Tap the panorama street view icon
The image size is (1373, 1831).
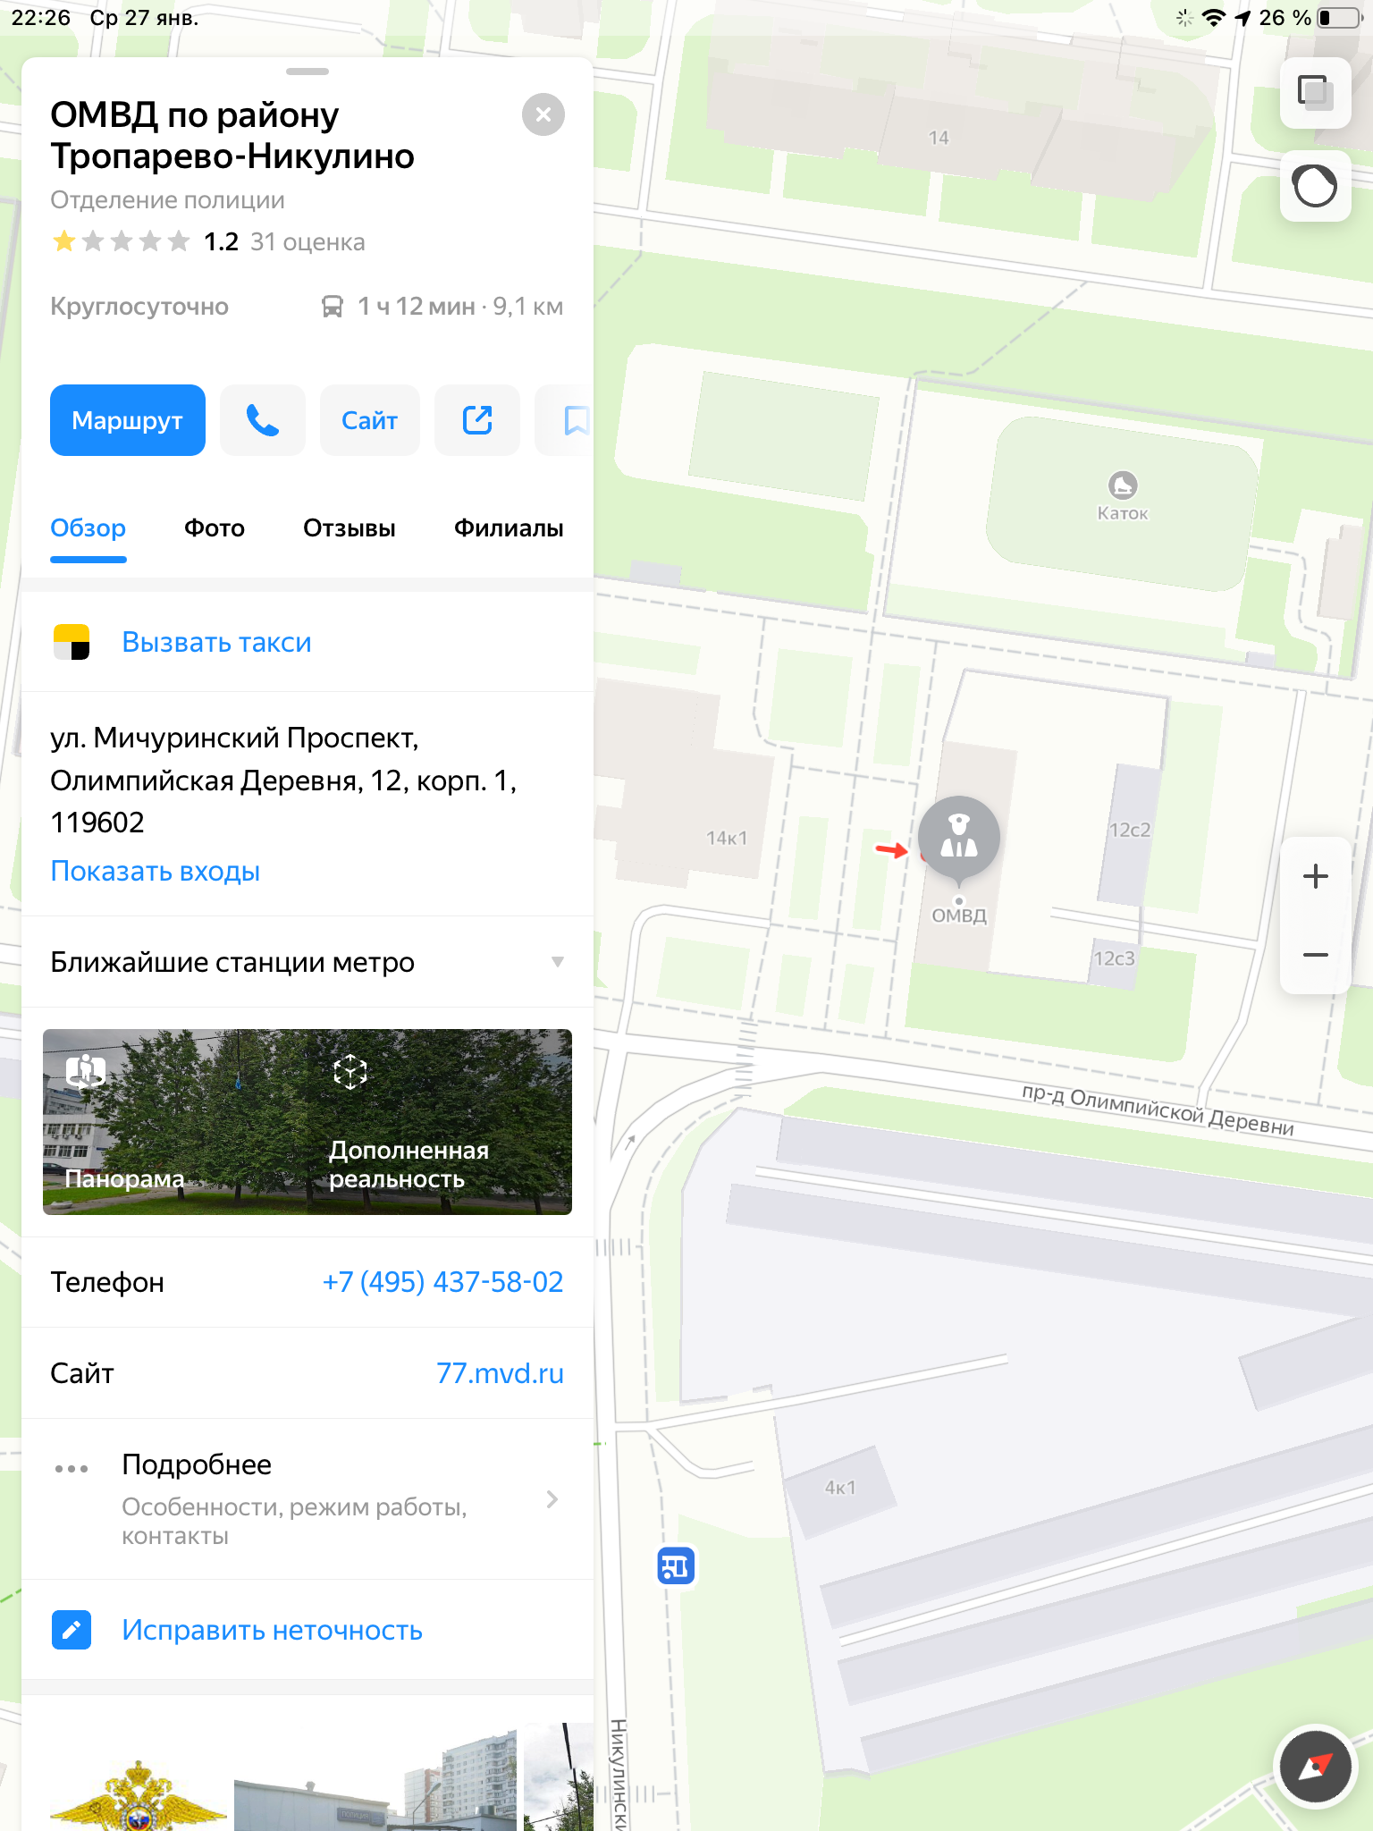(x=86, y=1070)
